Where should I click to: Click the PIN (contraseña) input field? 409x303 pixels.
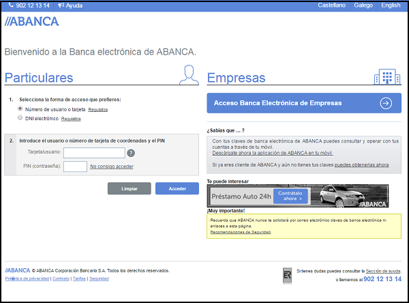coord(75,167)
